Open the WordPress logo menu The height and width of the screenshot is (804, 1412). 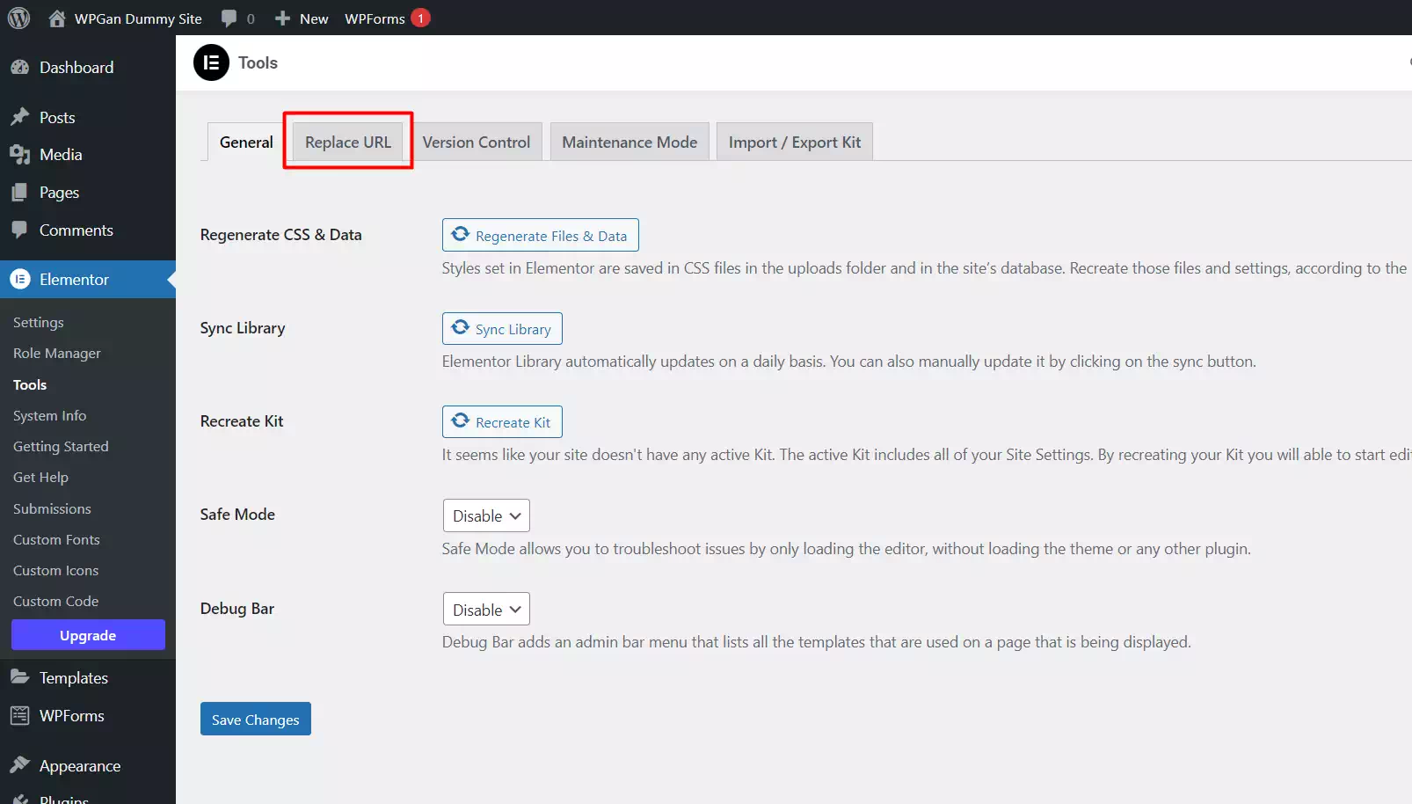pos(18,18)
